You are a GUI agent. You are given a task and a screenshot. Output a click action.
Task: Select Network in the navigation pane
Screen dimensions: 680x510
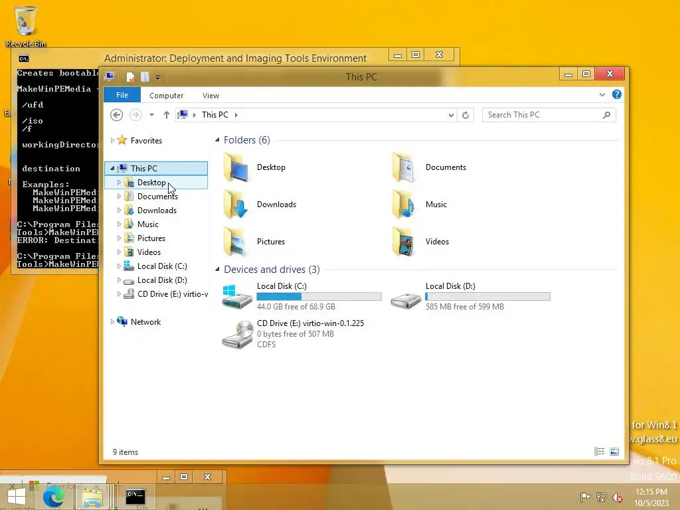[145, 322]
